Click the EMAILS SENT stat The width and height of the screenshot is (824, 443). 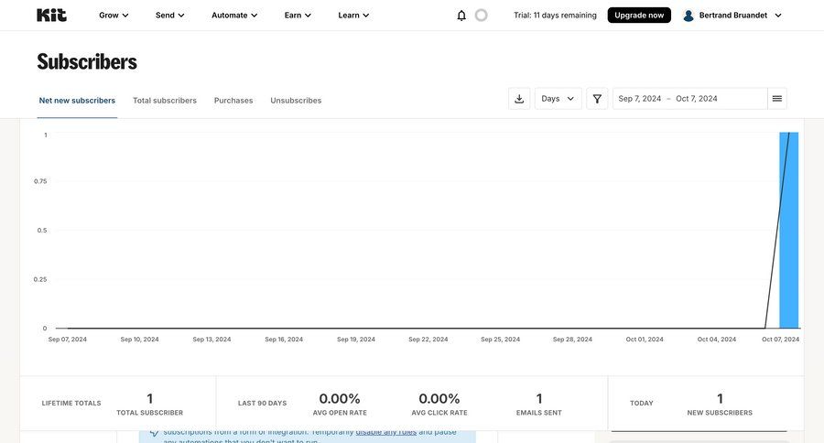pyautogui.click(x=538, y=405)
